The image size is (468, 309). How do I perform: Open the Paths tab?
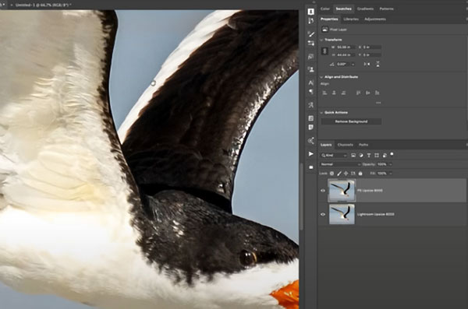[363, 145]
